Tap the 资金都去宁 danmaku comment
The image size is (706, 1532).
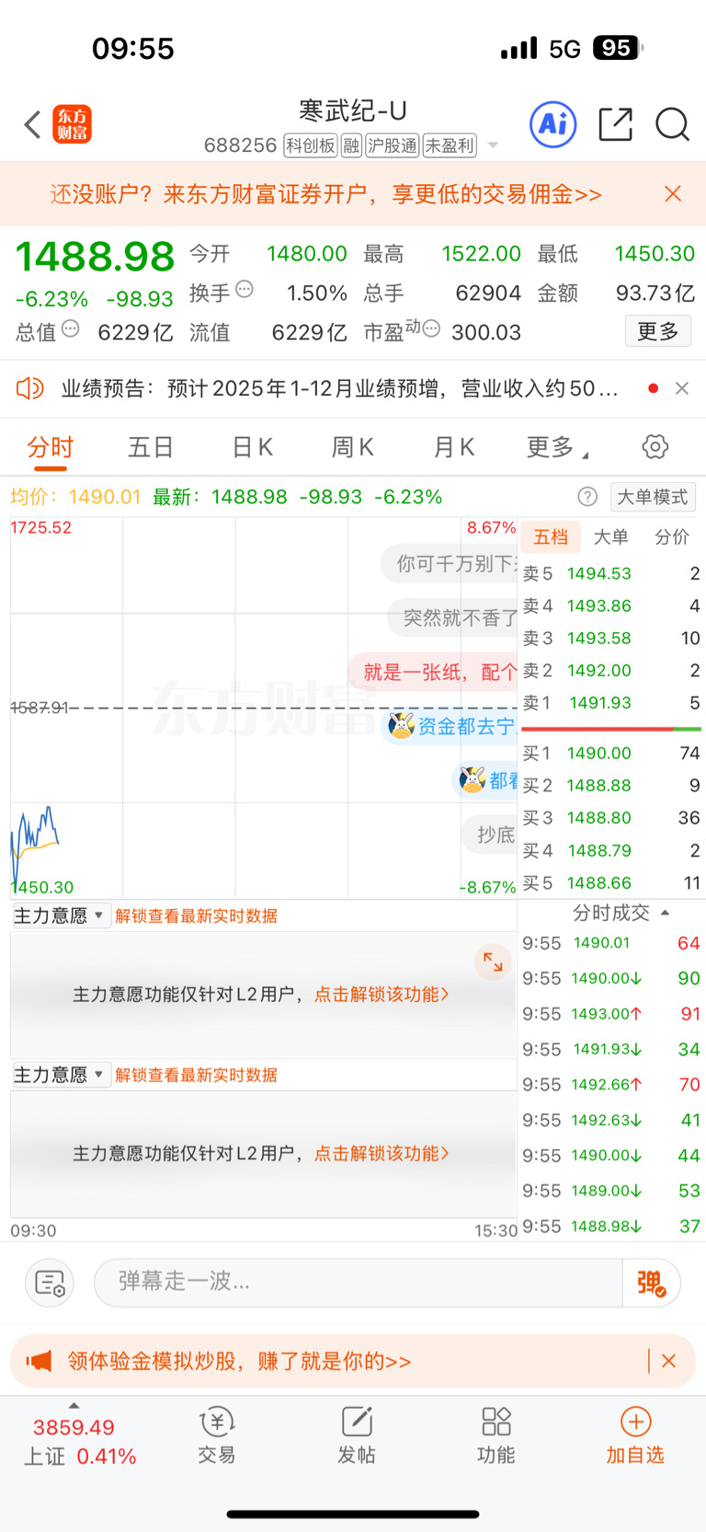coord(450,726)
